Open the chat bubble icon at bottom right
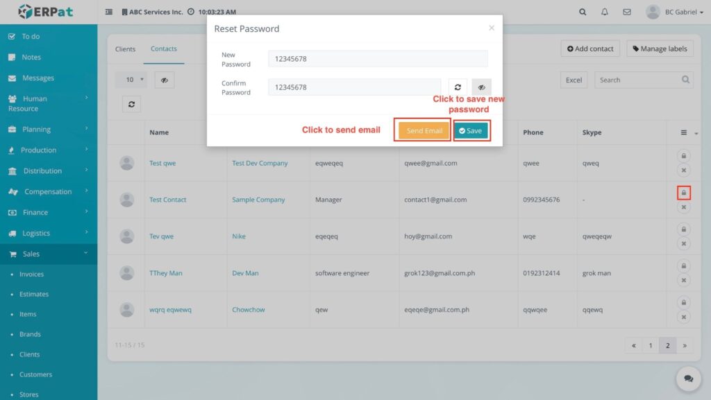Viewport: 711px width, 400px height. pos(688,379)
